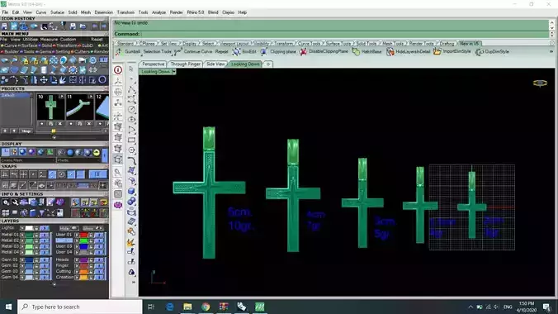Toggle the lock of Creation layer

[91, 277]
